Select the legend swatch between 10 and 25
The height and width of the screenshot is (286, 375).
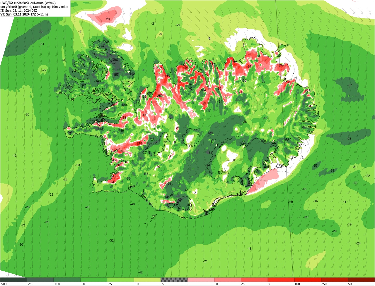point(228,280)
